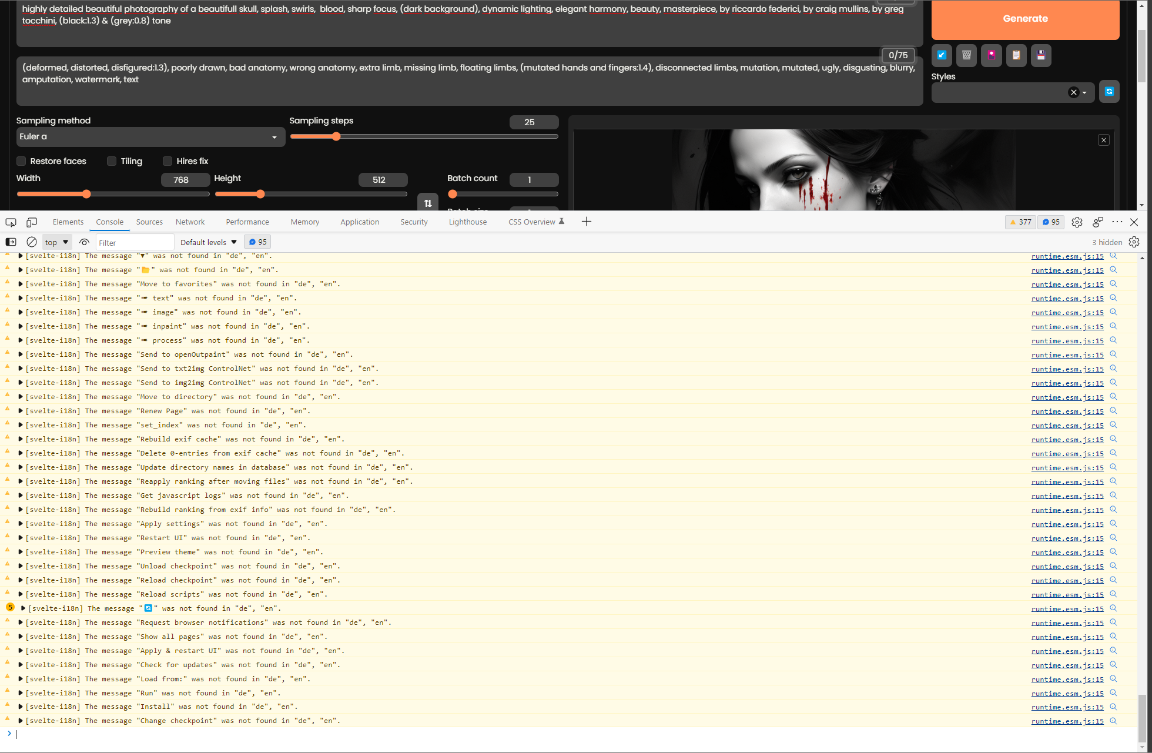Screen dimensions: 1152x753
Task: Create a live expression with eye icon
Action: tap(84, 242)
